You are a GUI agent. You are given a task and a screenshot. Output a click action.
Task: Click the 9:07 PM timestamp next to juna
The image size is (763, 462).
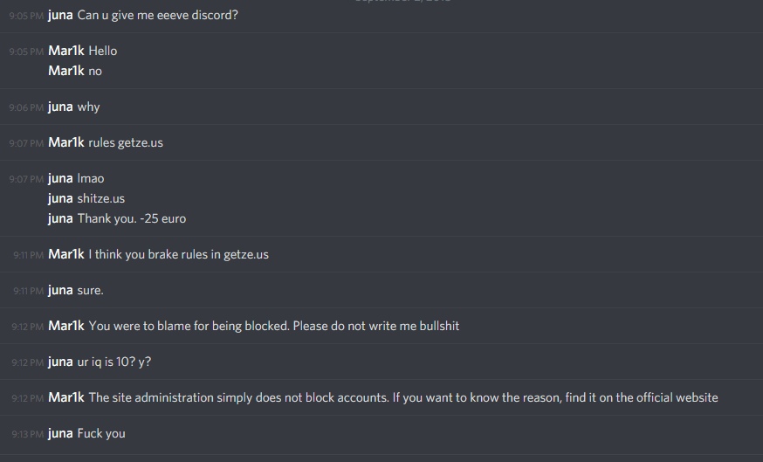coord(26,179)
